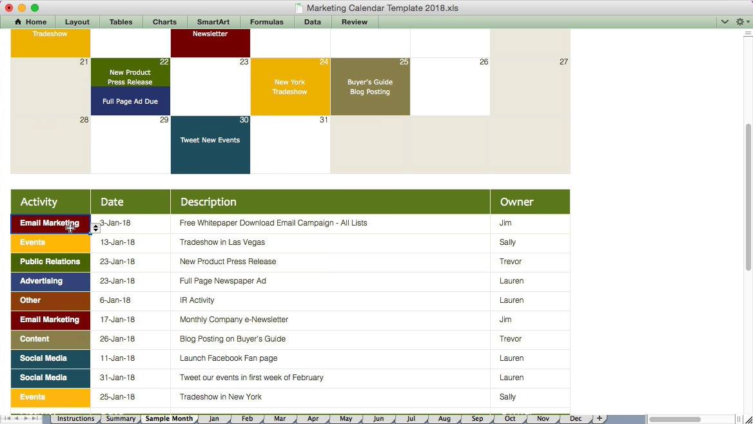Jump to the last sheet tab arrow
Viewport: 753px width, 424px height.
(x=35, y=418)
